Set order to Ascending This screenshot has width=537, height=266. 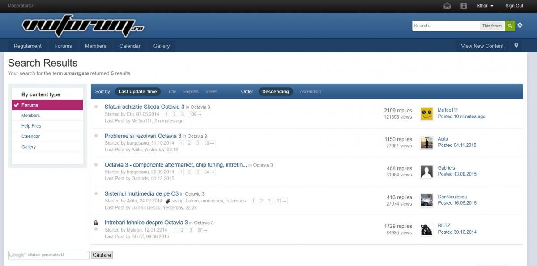tap(310, 91)
